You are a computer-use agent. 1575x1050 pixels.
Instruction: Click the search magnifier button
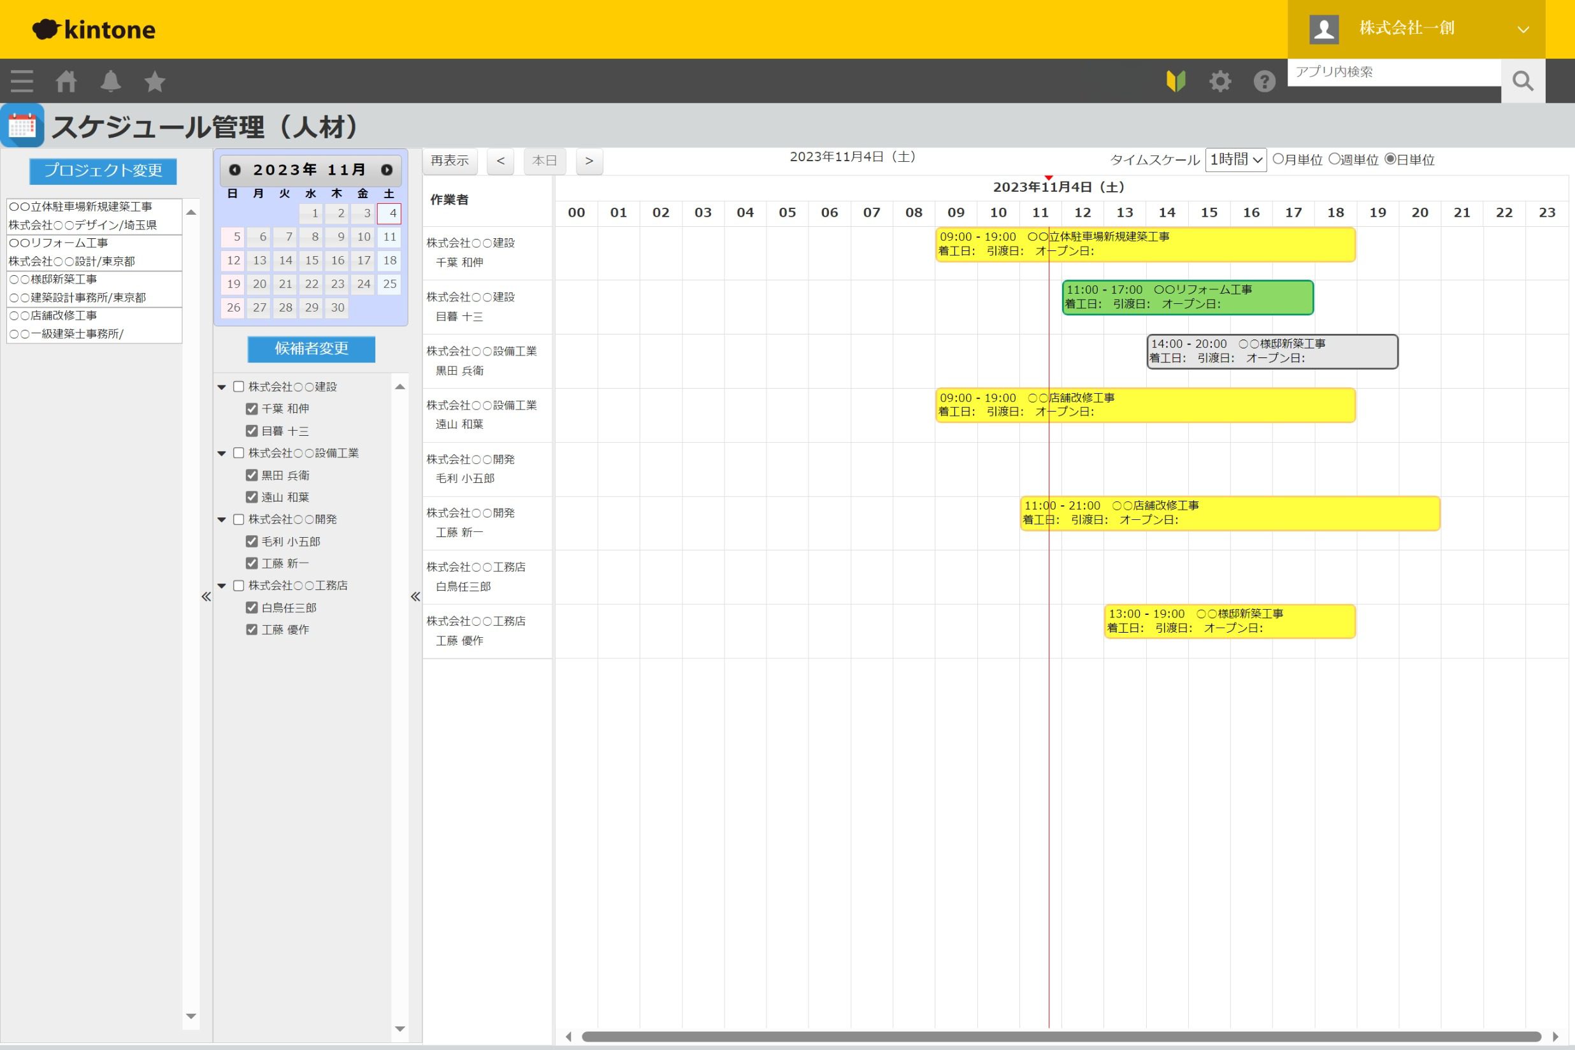coord(1523,81)
